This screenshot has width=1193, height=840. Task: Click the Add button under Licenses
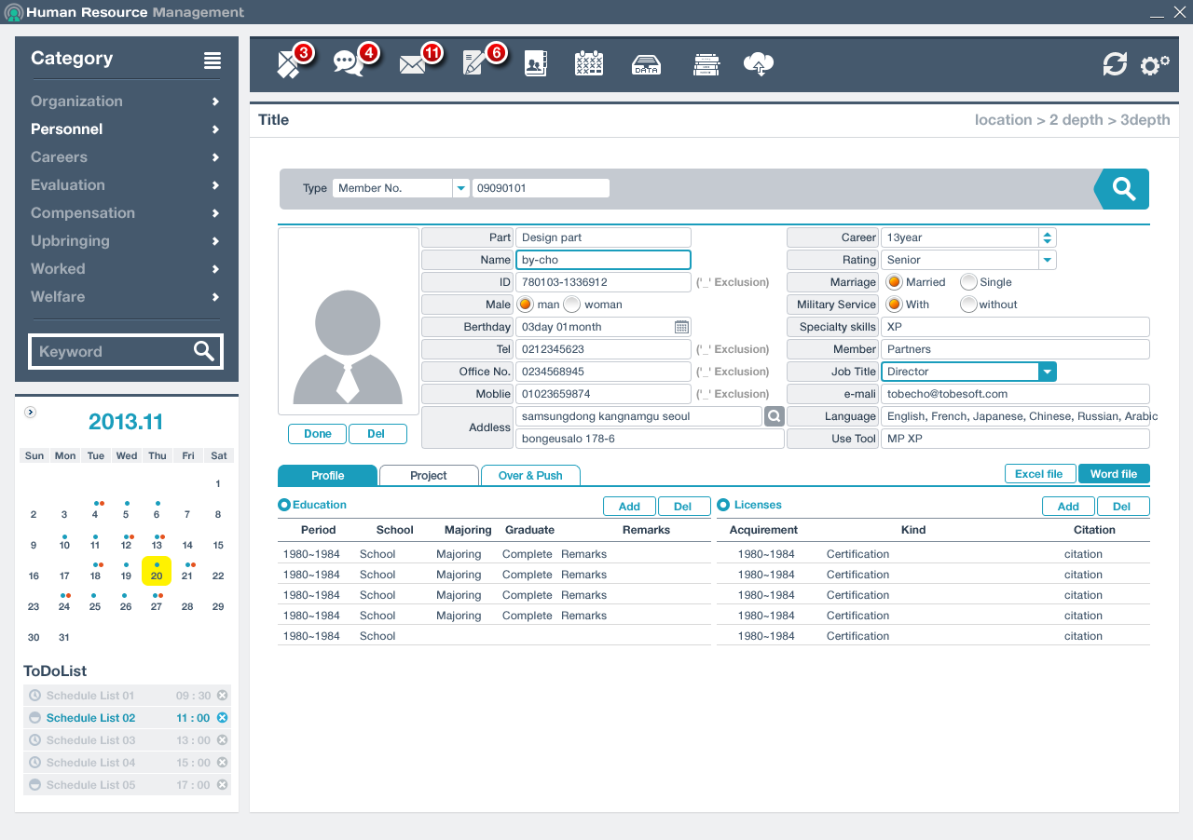pos(1068,506)
